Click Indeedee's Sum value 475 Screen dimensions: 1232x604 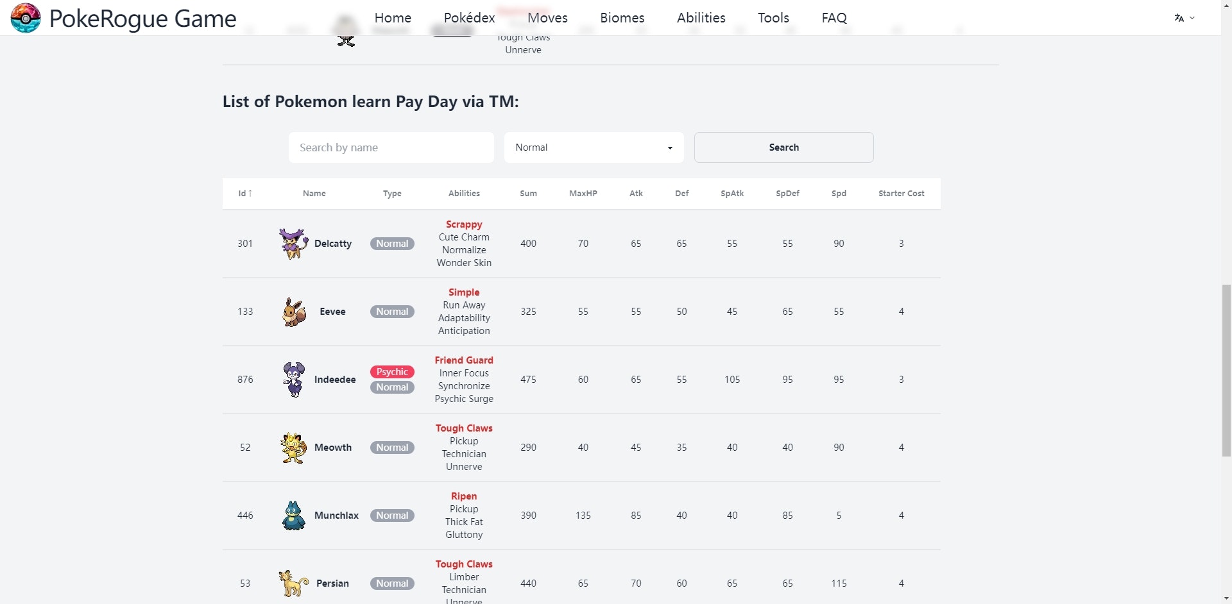point(528,380)
